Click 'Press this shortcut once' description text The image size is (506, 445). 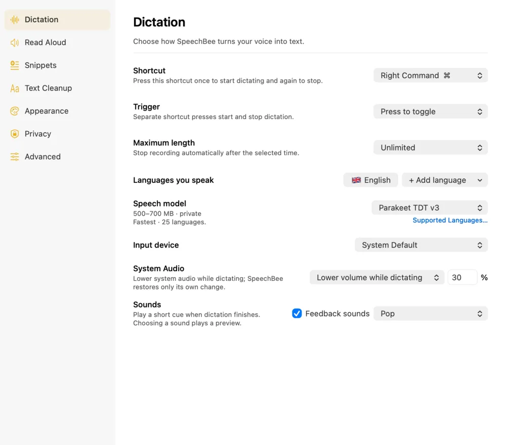[228, 81]
